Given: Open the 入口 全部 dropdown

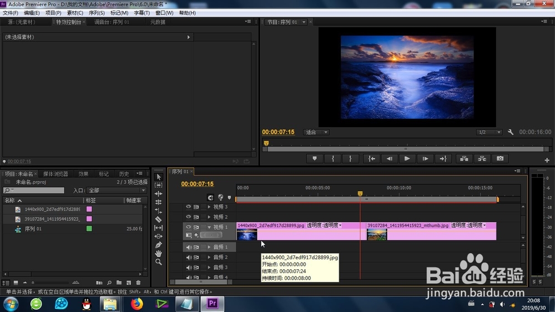Looking at the screenshot, I should 117,190.
